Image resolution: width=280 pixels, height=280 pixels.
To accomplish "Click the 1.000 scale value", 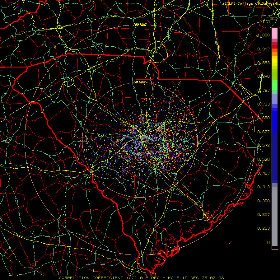I will (x=264, y=35).
